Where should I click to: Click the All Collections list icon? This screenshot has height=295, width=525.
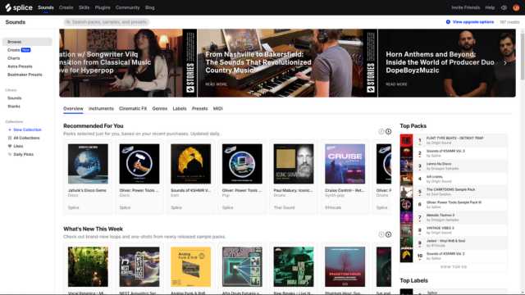pos(10,138)
